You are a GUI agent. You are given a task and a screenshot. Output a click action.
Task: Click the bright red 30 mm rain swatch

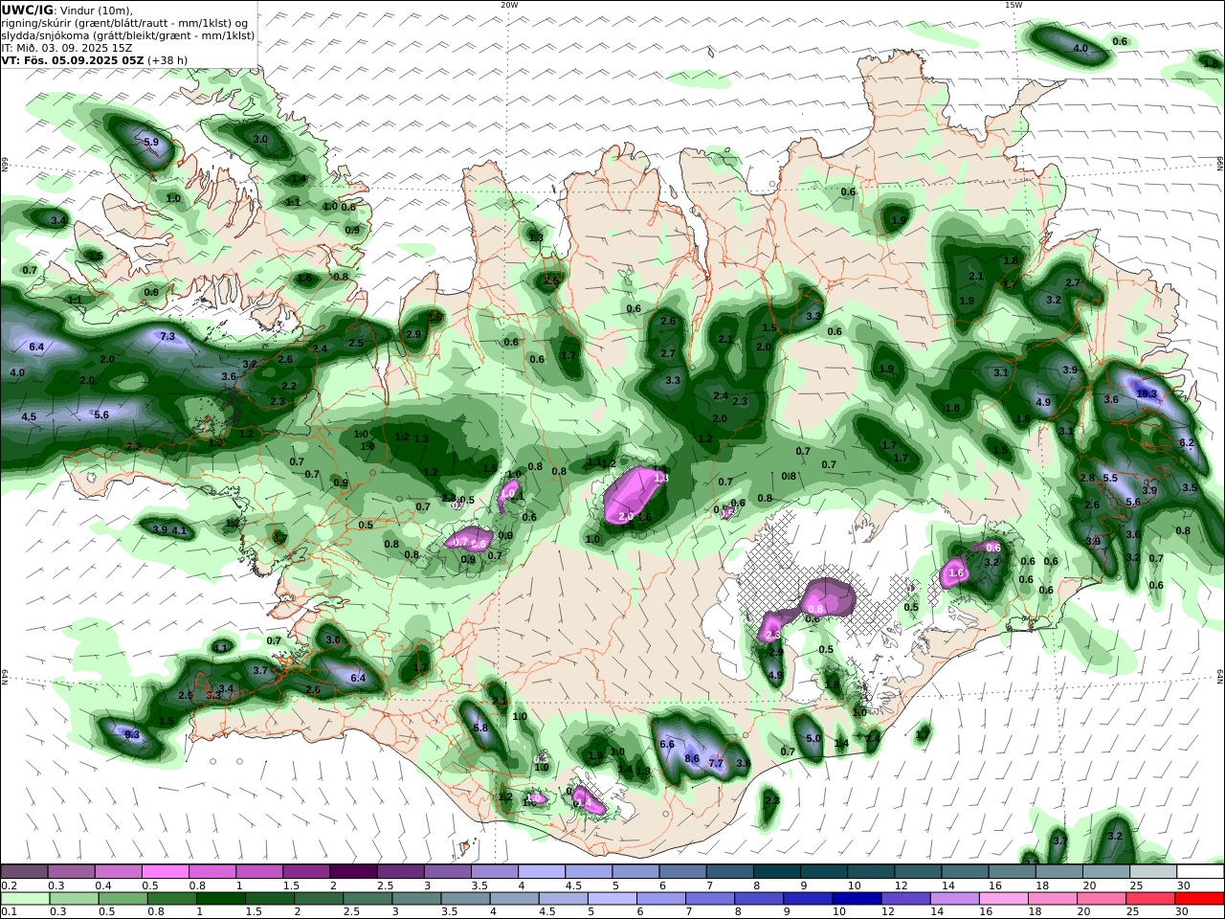1199,898
